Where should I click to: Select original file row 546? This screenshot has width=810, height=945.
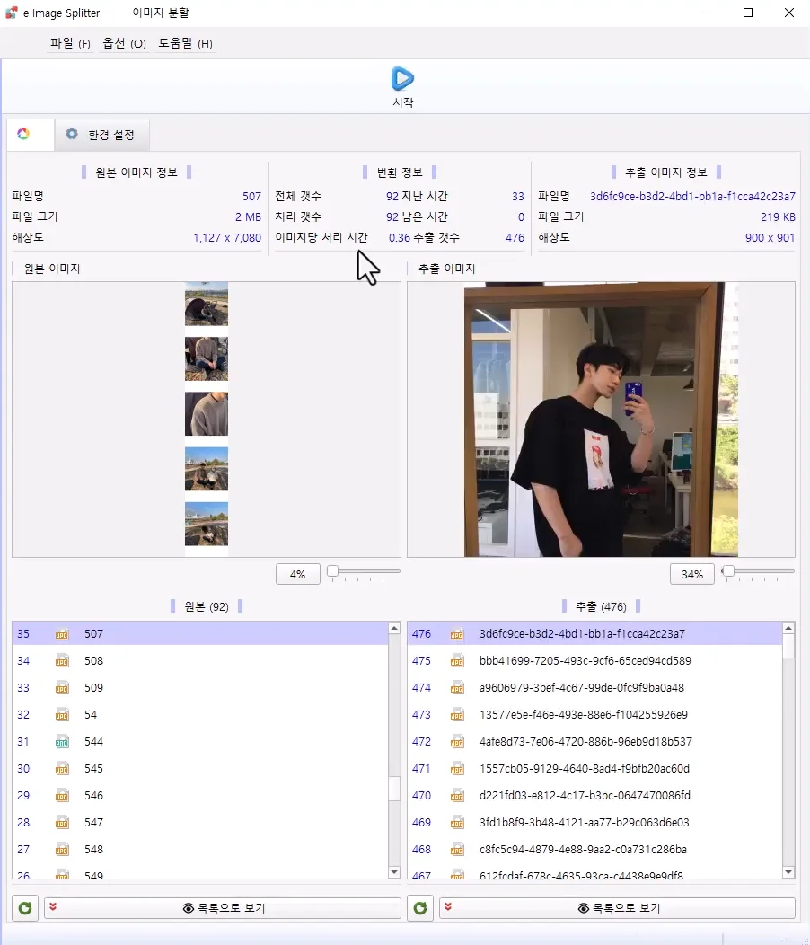pyautogui.click(x=200, y=796)
